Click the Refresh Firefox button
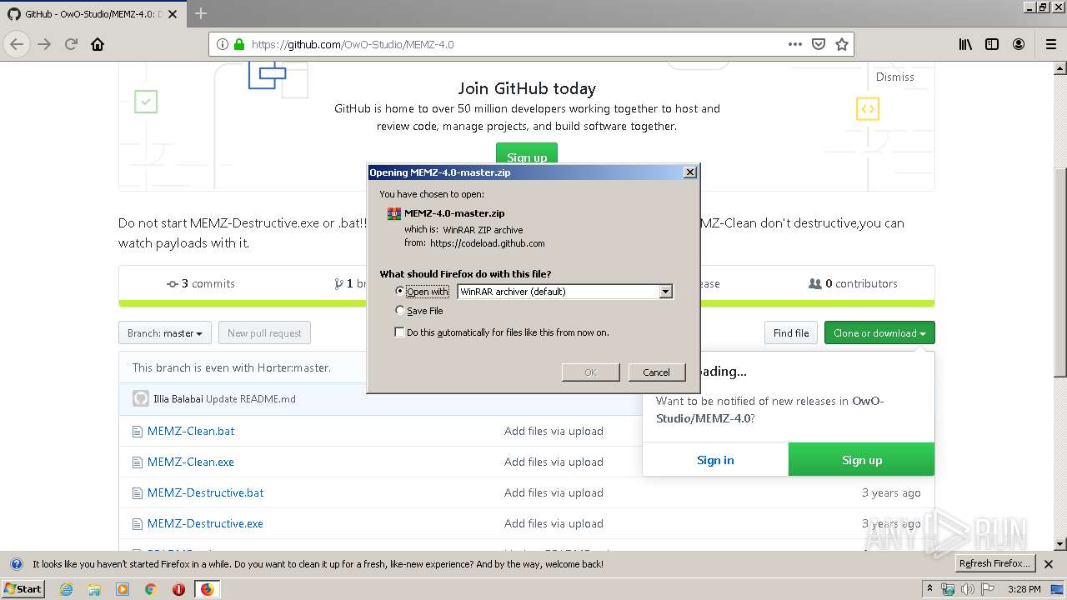 994,564
